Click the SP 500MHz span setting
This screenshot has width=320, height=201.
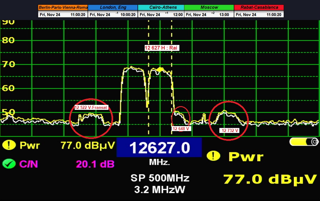point(160,178)
